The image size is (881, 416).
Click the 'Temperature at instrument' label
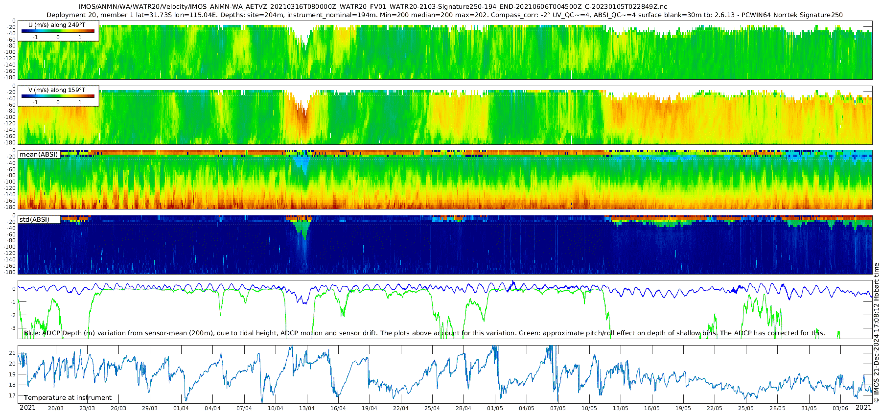point(68,398)
